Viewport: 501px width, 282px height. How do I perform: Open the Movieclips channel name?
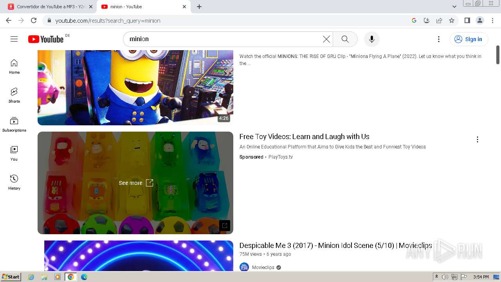[x=263, y=268]
